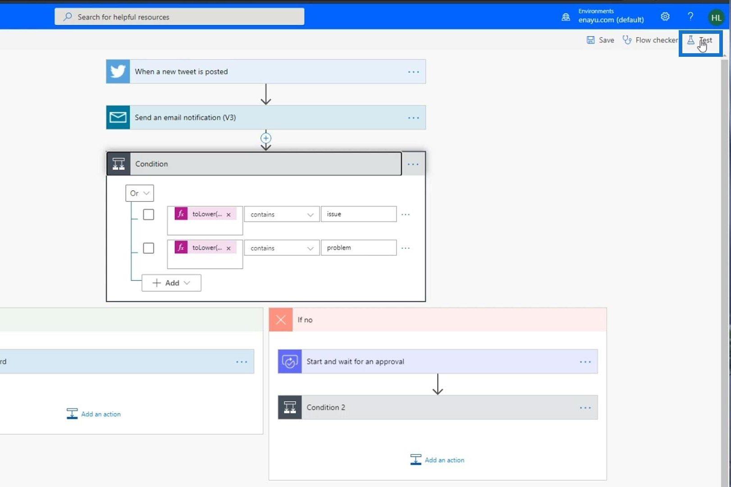Tick the checkbox for the issue row
Image resolution: width=731 pixels, height=487 pixels.
click(148, 215)
